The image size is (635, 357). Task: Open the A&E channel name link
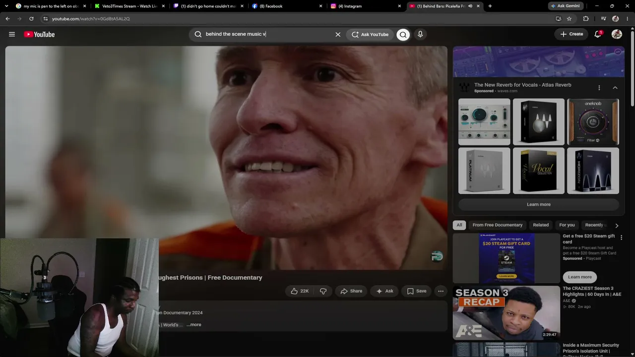pos(567,300)
